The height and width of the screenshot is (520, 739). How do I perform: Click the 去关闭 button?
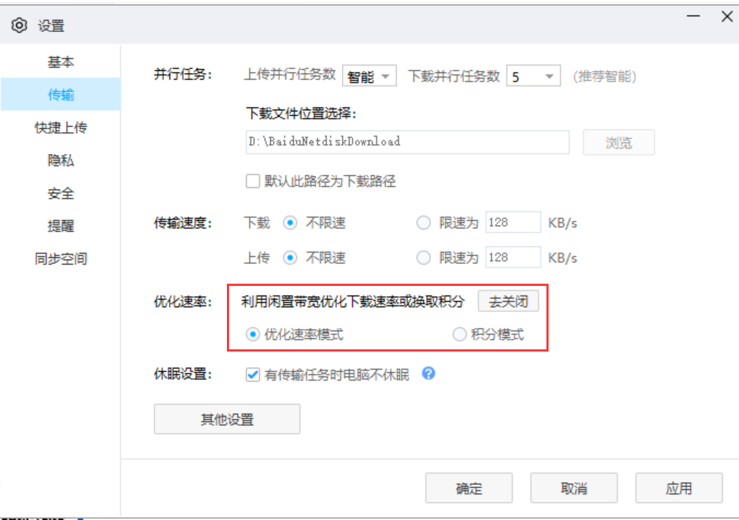[508, 300]
